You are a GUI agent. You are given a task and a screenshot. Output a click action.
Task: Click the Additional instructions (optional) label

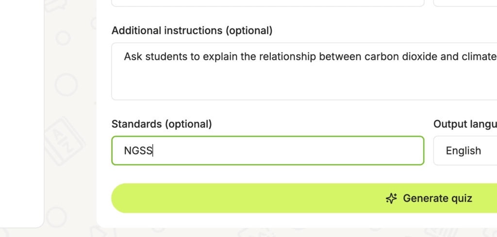coord(192,31)
